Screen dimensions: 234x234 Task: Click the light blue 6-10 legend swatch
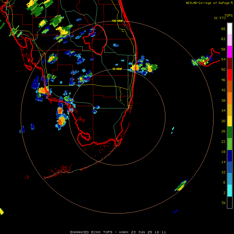click(x=230, y=179)
